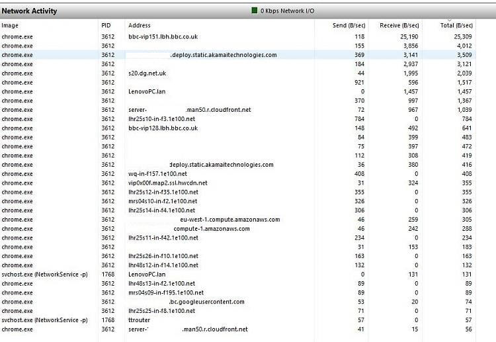Select the lhr25s10-in-f3.1e100.net row
Image resolution: width=496 pixels, height=342 pixels.
(x=238, y=119)
